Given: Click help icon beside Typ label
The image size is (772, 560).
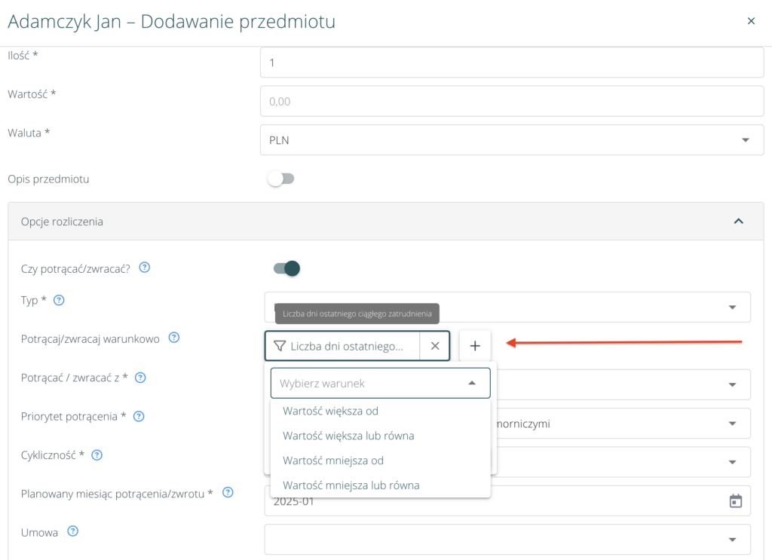Looking at the screenshot, I should (59, 300).
